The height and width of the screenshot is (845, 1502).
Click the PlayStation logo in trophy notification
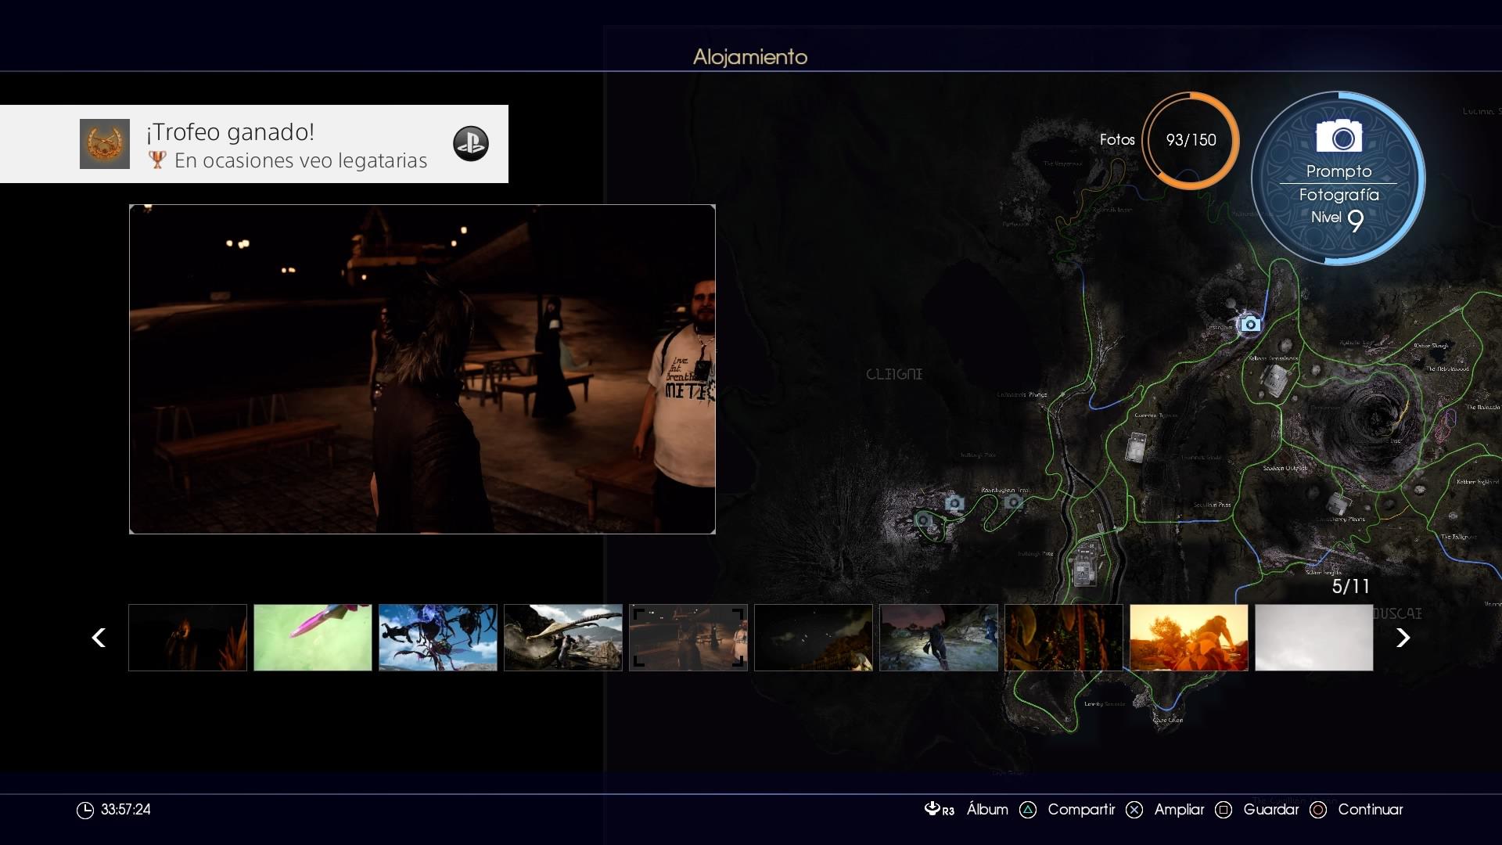[x=471, y=144]
